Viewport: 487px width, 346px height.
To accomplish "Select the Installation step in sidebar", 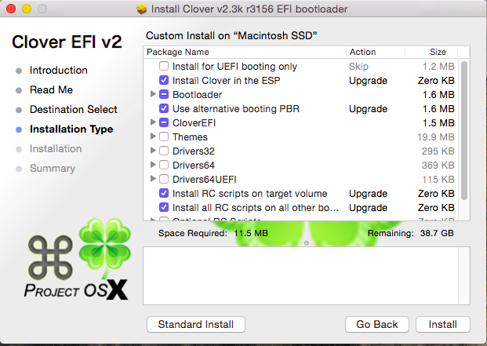I will point(56,148).
